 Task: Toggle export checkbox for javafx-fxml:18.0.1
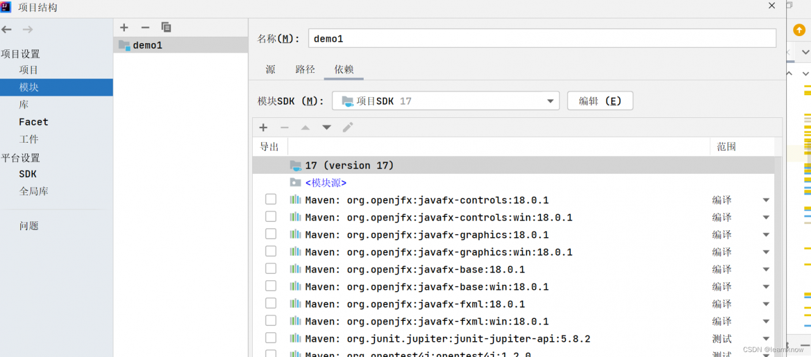(x=271, y=303)
